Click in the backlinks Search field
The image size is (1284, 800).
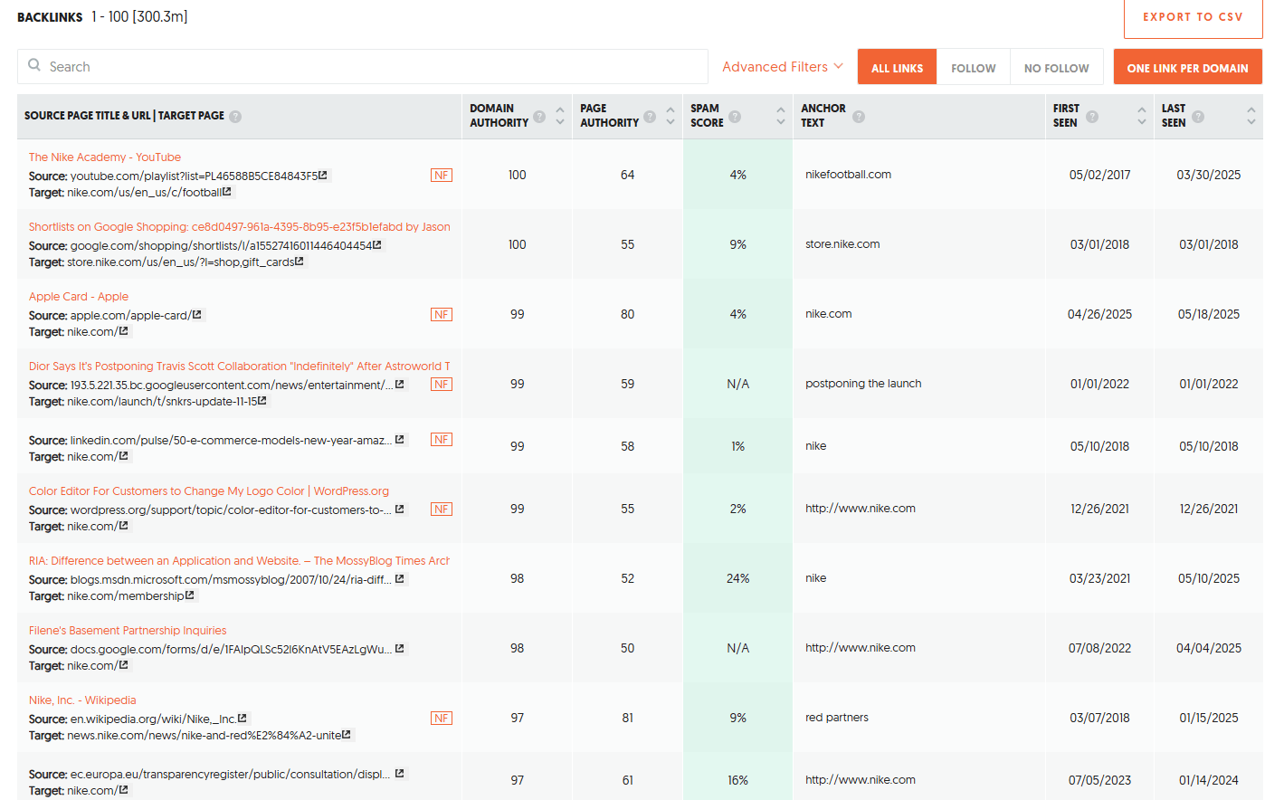coord(363,67)
